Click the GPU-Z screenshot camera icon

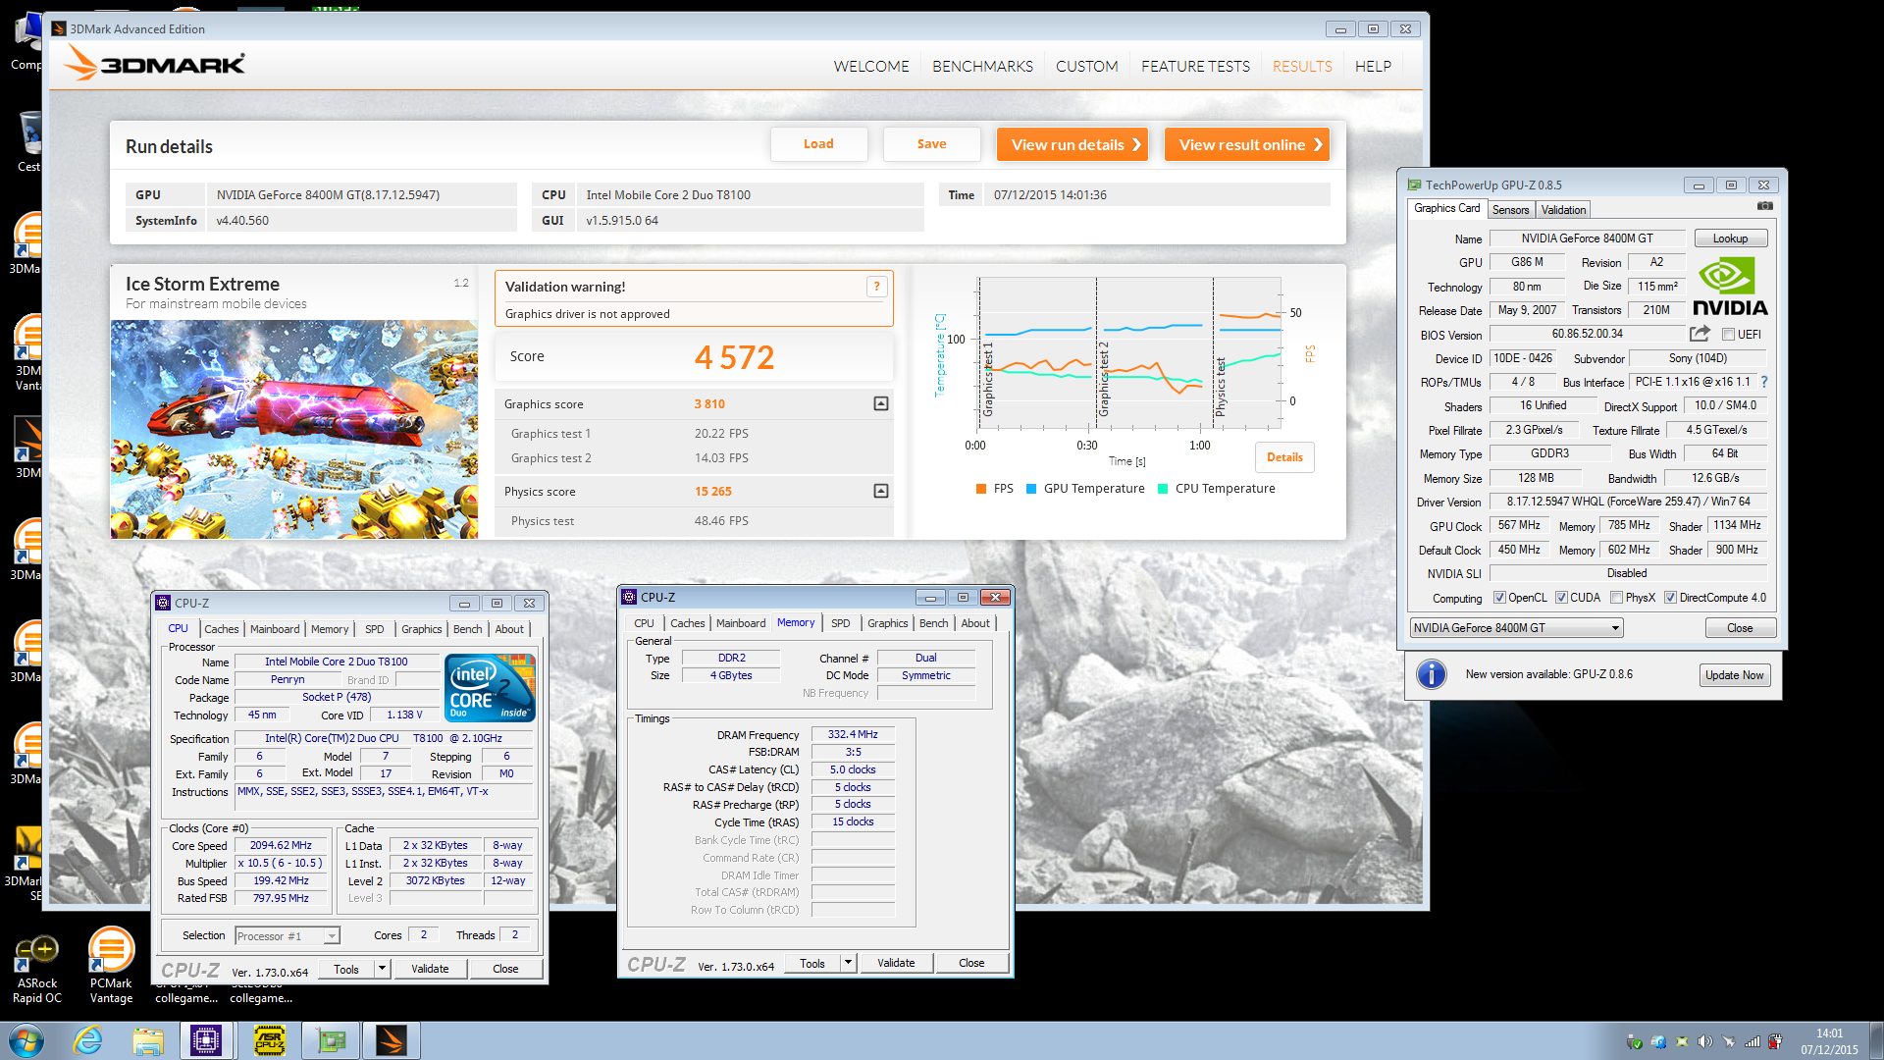pyautogui.click(x=1764, y=206)
